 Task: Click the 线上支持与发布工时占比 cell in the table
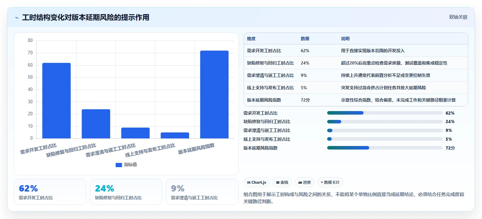[270, 87]
